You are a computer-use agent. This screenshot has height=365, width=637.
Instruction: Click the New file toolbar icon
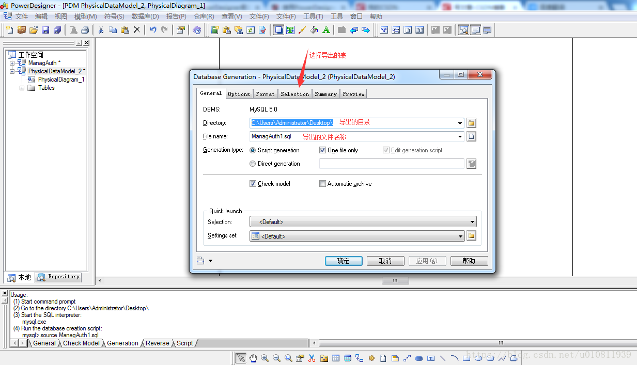click(x=9, y=30)
